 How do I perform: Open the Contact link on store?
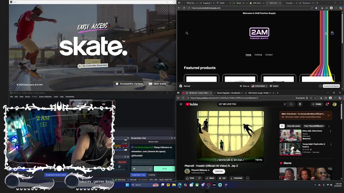point(269,55)
